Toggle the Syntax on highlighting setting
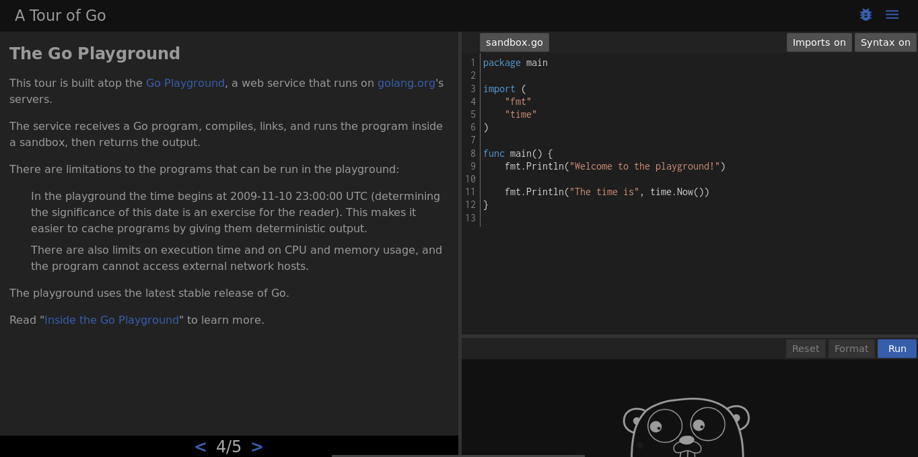Screen dimensions: 918x457 885,42
